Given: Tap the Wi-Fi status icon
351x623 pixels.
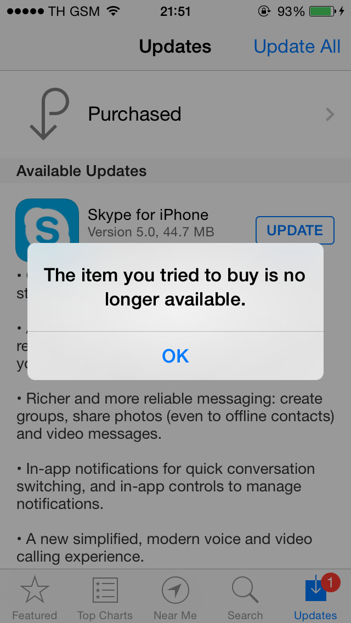Looking at the screenshot, I should [x=114, y=11].
